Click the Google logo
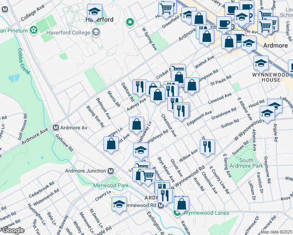This screenshot has width=293, height=235. 13,231
